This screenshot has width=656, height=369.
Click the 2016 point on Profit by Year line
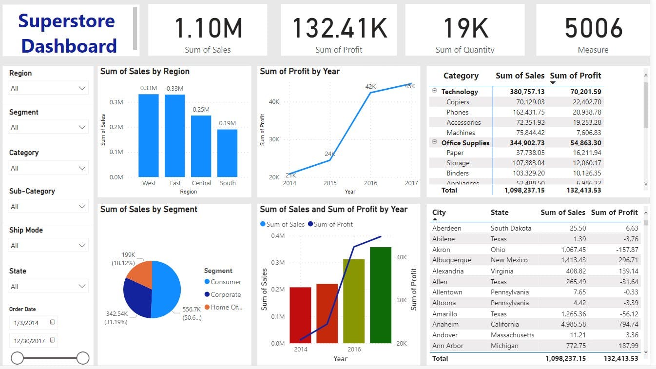370,93
